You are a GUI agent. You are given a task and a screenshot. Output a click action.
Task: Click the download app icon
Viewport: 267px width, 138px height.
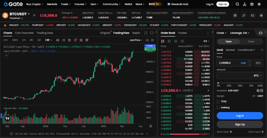pos(245,4)
